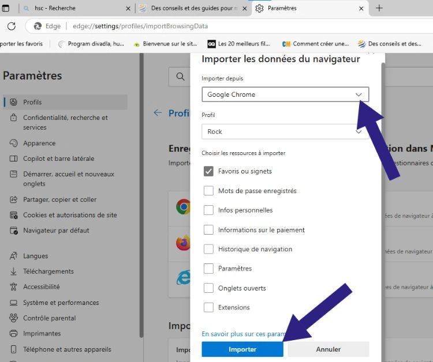Click the Importer button
433x362 pixels.
pos(242,349)
